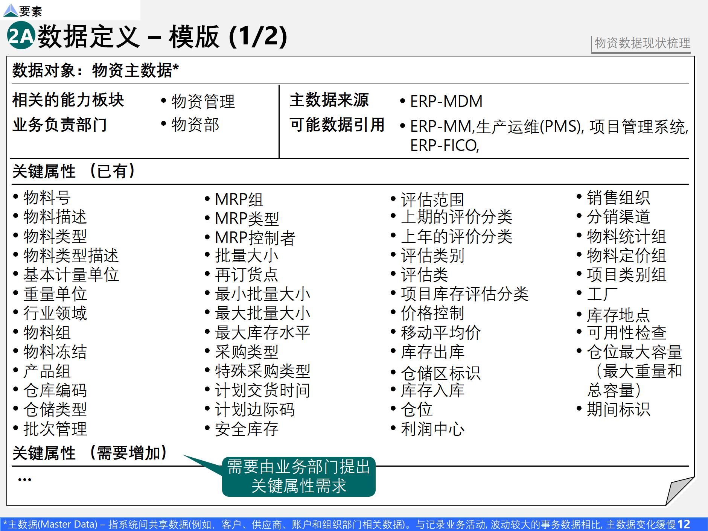
Task: Click the green 2A circle badge
Action: [21, 35]
